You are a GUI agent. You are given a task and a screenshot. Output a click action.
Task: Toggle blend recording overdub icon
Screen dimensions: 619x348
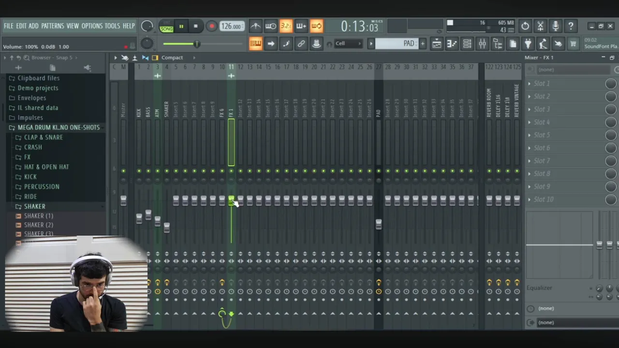click(301, 26)
